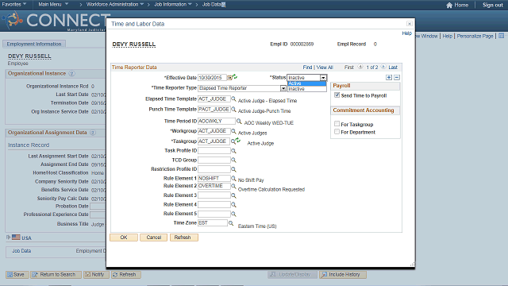The width and height of the screenshot is (508, 286).
Task: Open Organizational Instance help icon
Action: coord(71,74)
